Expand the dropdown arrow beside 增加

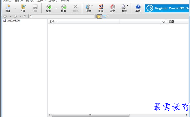[56, 8]
